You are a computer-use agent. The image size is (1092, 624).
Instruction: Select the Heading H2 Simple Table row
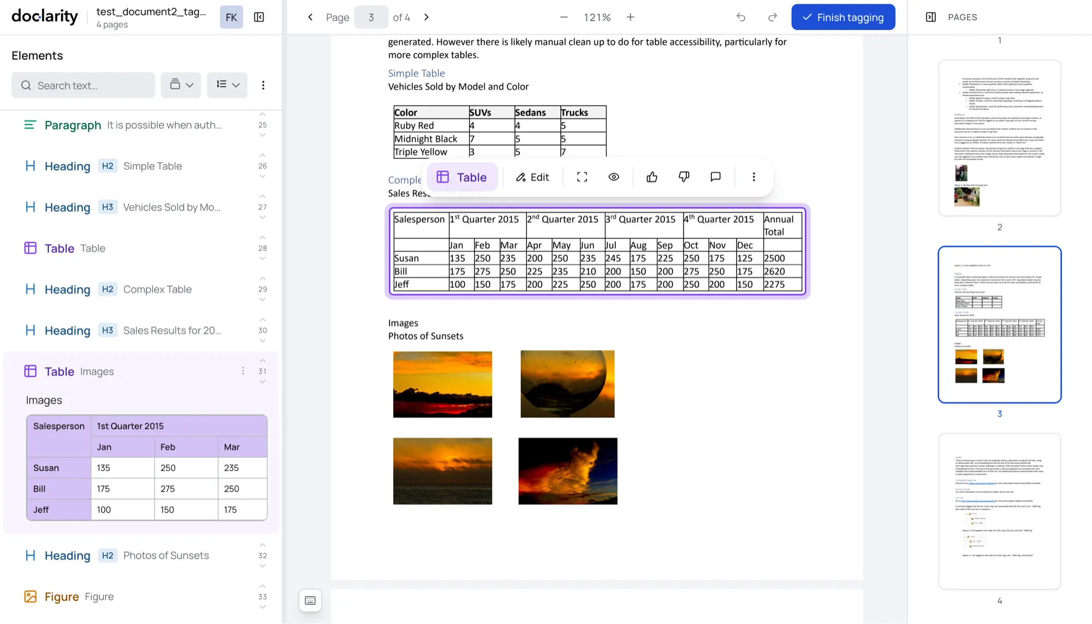click(x=141, y=166)
